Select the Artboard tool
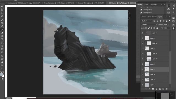 [2, 10]
